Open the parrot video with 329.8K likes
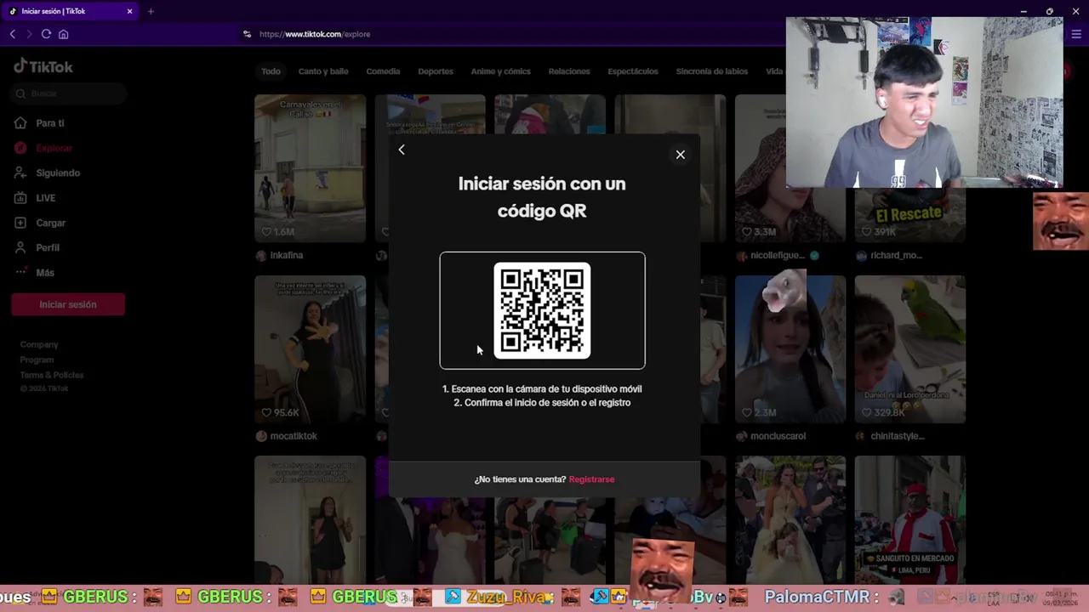The height and width of the screenshot is (612, 1089). click(910, 349)
